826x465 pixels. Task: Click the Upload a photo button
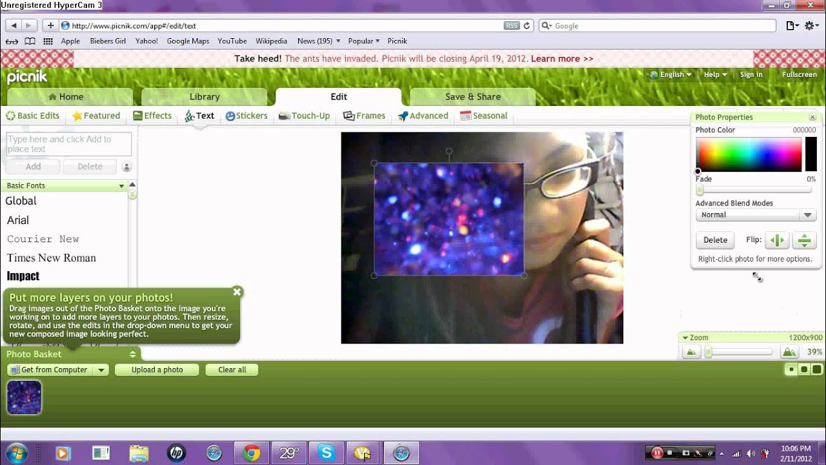click(157, 370)
